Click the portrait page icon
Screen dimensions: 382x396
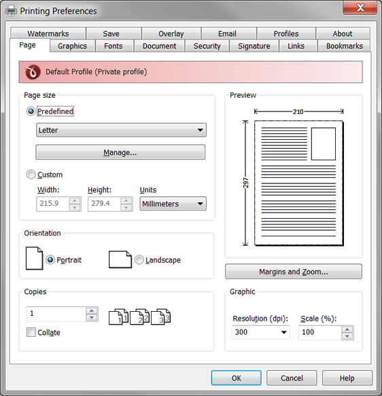click(x=35, y=258)
